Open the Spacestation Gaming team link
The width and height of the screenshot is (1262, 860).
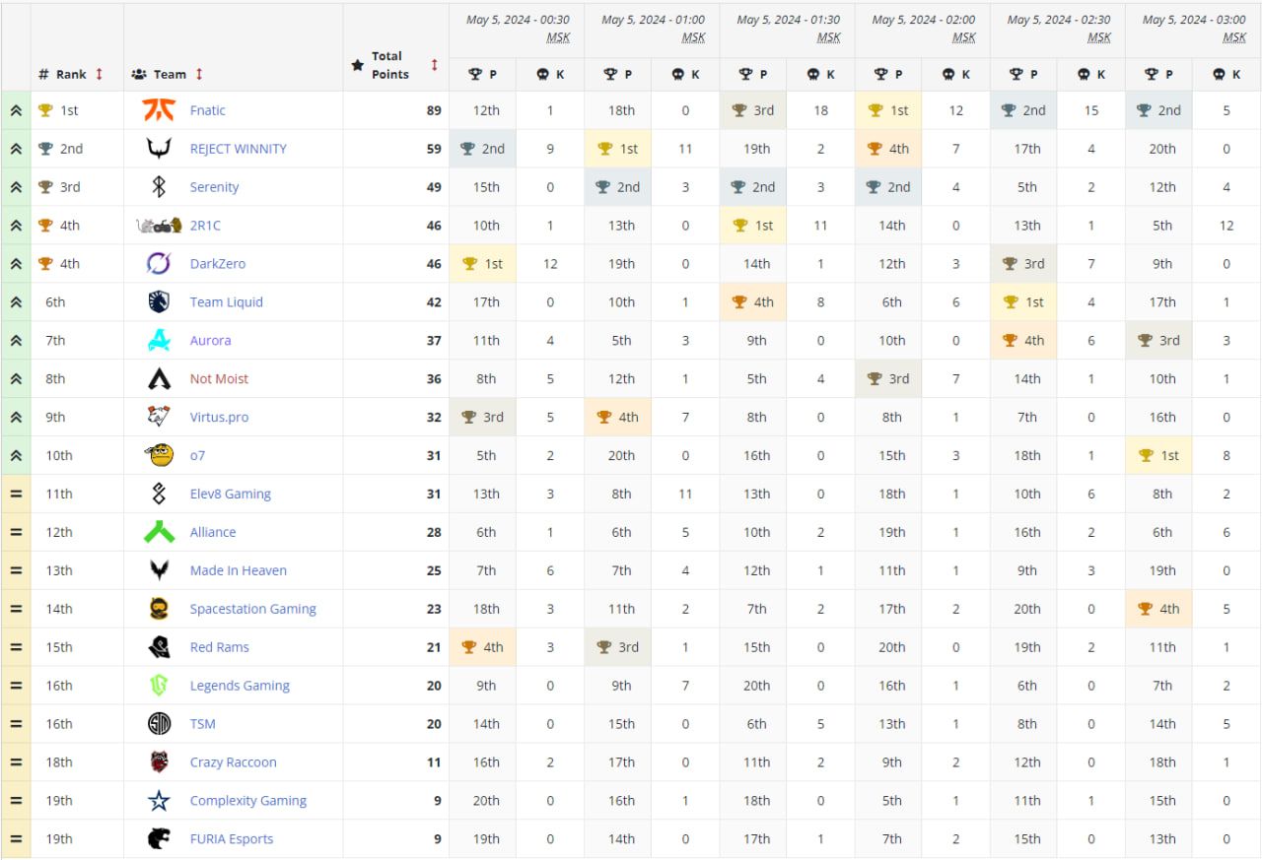(x=253, y=609)
